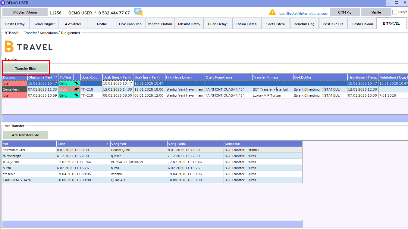
Task: Open the bsm@estetikinternational.com email link
Action: 304,14
